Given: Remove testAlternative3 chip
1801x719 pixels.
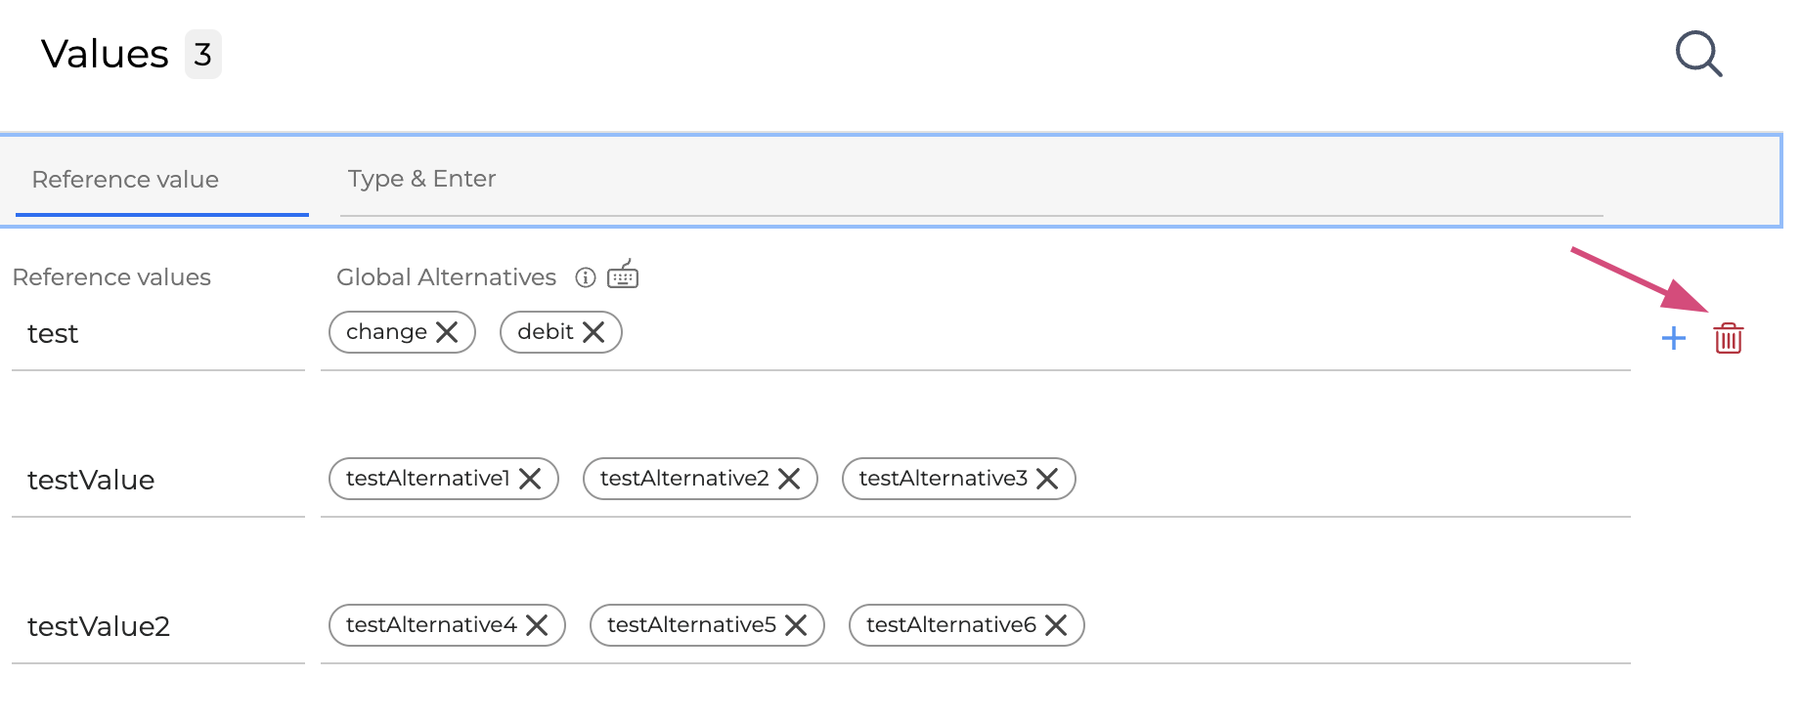Looking at the screenshot, I should [1047, 479].
